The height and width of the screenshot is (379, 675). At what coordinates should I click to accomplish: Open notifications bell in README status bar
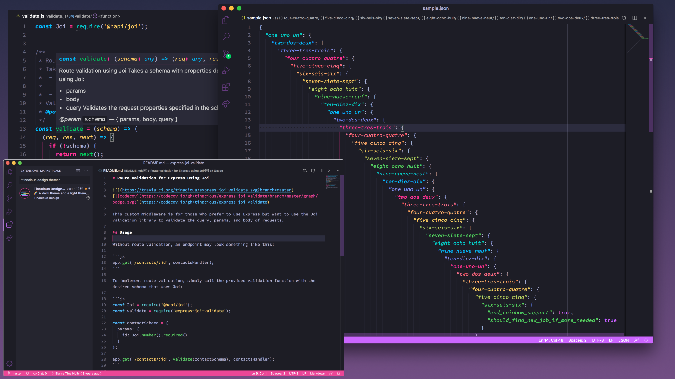click(338, 374)
